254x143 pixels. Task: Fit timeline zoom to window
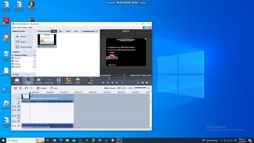148,88
